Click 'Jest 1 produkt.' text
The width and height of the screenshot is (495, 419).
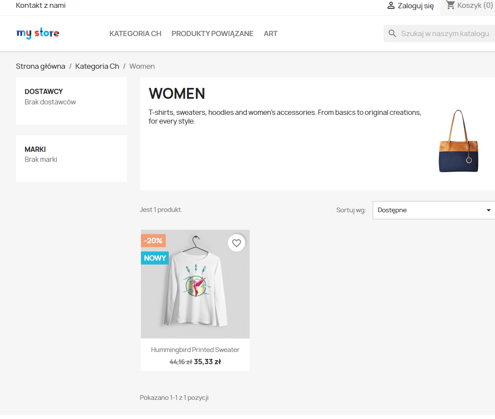pyautogui.click(x=161, y=210)
